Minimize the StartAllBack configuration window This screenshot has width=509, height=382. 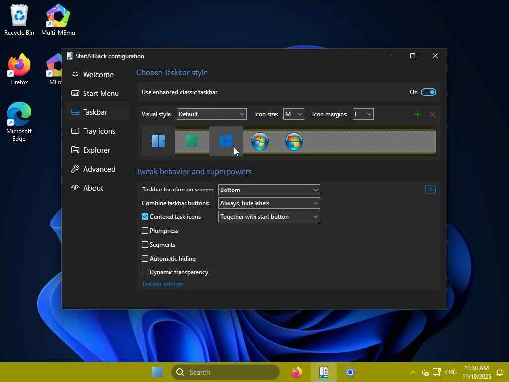(x=390, y=56)
